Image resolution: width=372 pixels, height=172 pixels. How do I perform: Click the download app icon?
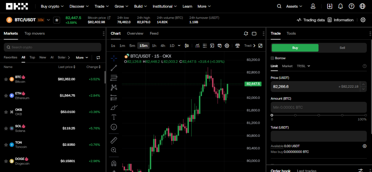click(x=329, y=7)
